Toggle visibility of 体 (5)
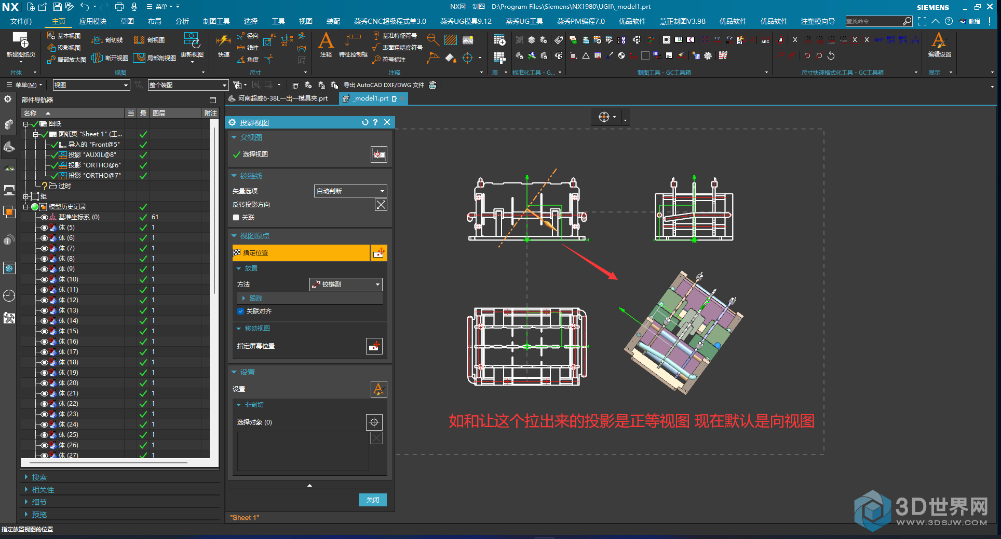 click(45, 228)
